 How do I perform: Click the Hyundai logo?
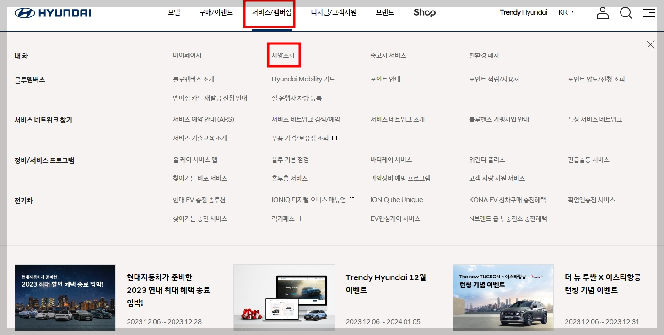tap(53, 13)
